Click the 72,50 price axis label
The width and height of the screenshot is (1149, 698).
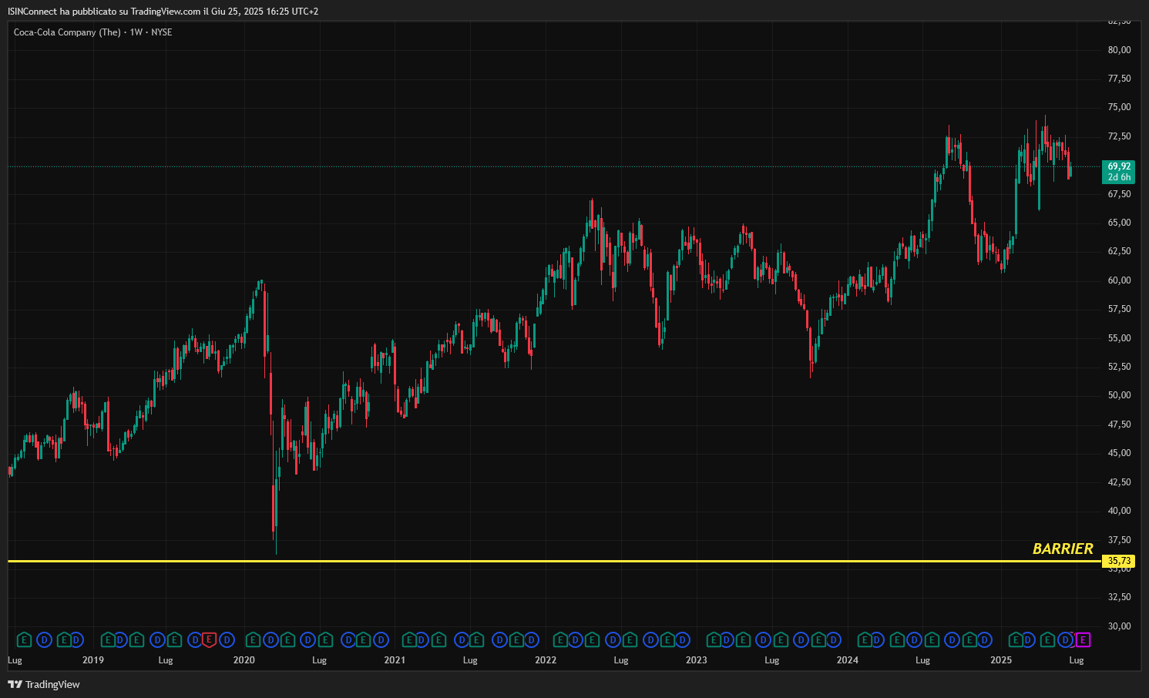click(x=1119, y=136)
